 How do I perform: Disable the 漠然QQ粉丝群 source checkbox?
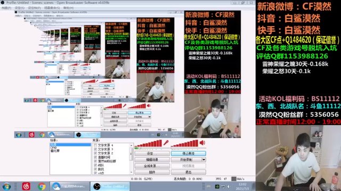click(x=95, y=161)
